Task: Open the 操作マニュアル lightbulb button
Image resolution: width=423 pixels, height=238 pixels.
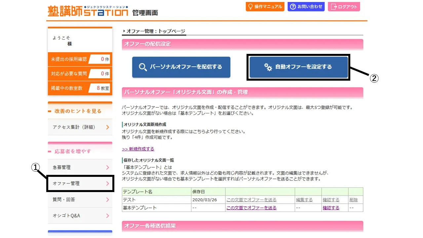Action: point(265,7)
